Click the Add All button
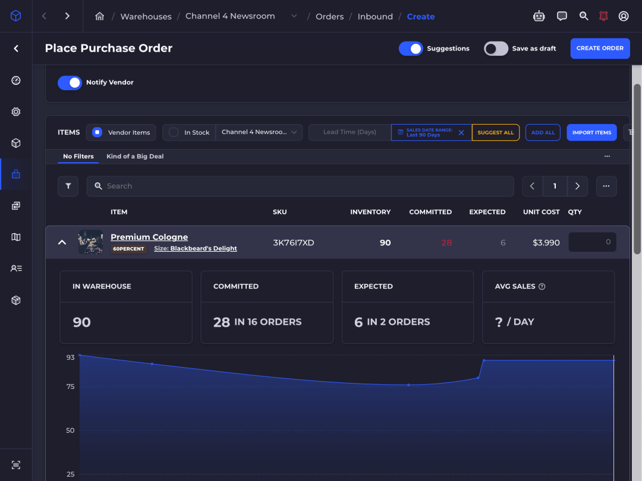The width and height of the screenshot is (642, 481). coord(543,132)
